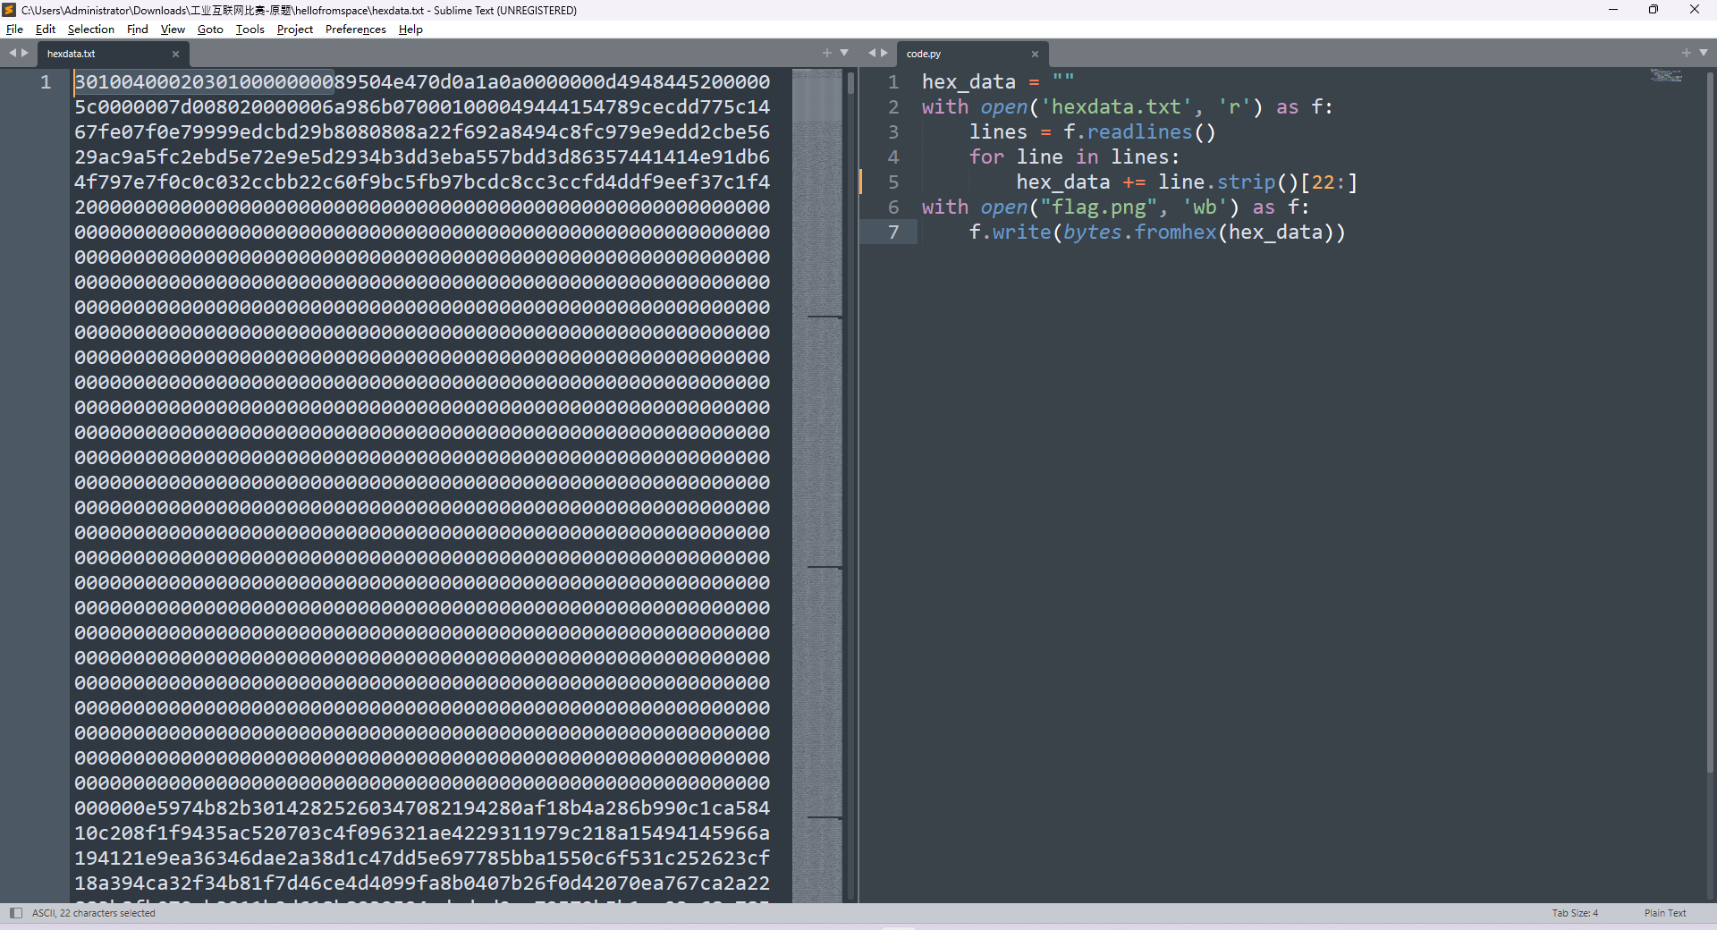The image size is (1717, 930).
Task: Open the Project menu
Action: [x=295, y=30]
